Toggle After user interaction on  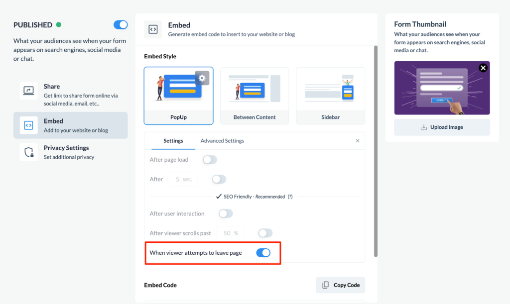point(226,213)
